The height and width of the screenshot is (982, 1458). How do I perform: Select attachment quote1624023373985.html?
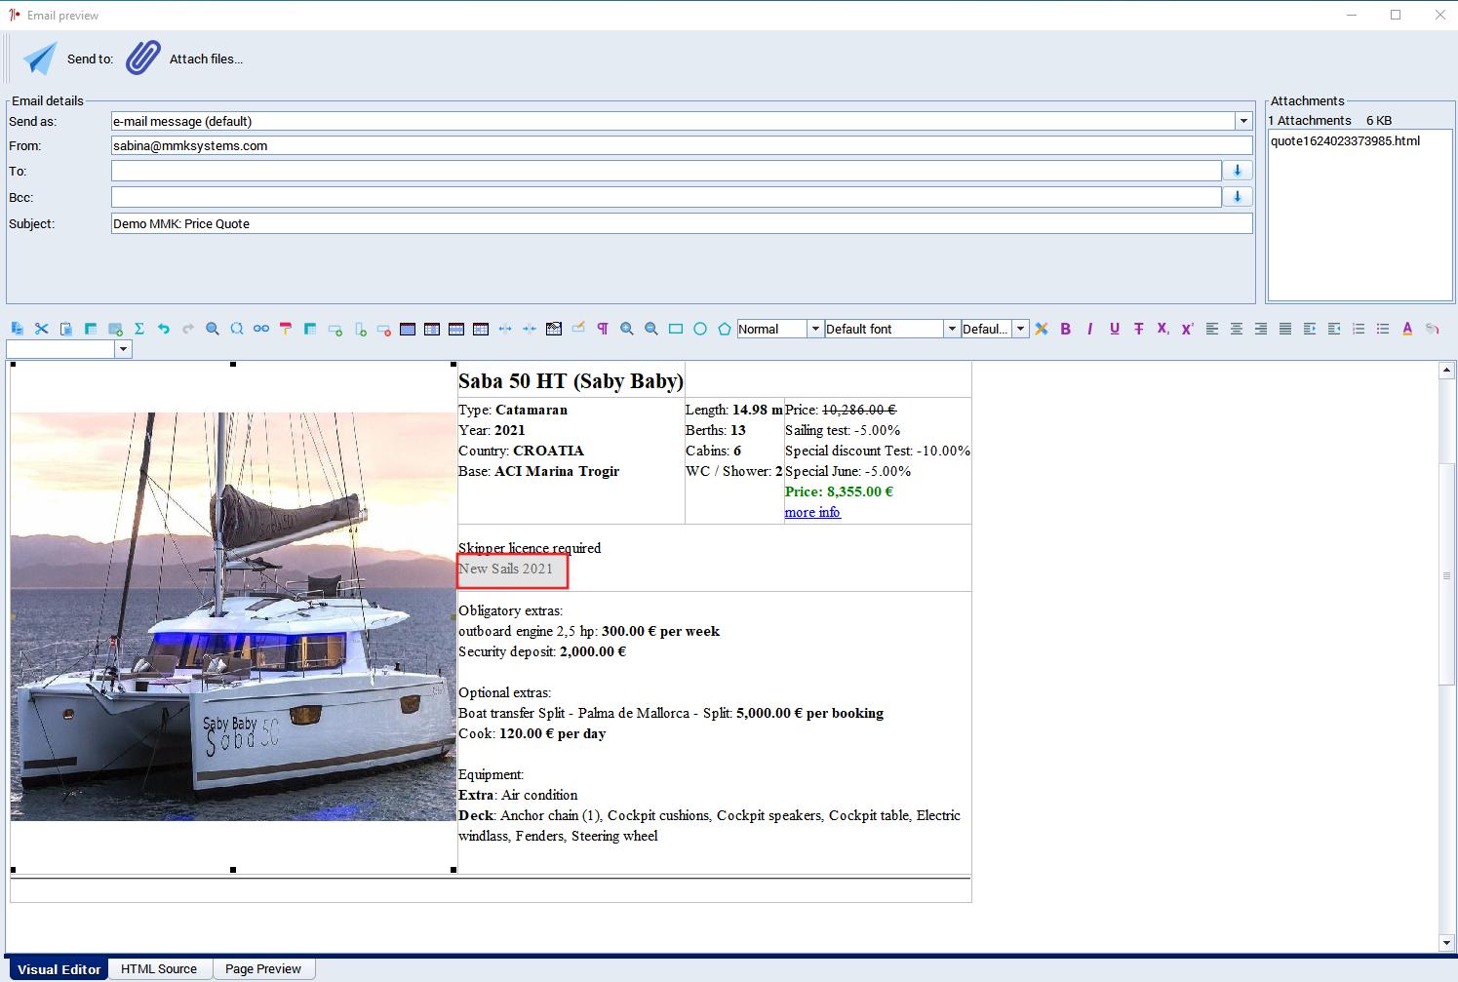[1345, 140]
